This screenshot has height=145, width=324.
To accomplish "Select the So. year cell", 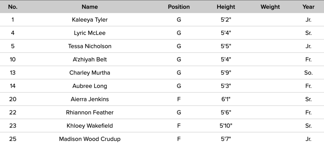I will pyautogui.click(x=308, y=73).
